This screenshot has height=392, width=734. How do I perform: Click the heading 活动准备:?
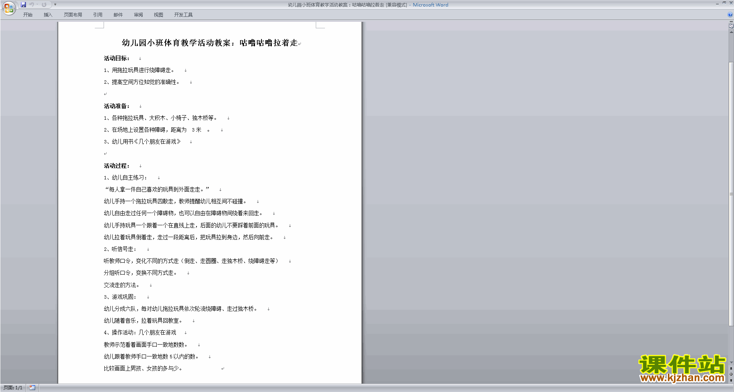[x=117, y=106]
